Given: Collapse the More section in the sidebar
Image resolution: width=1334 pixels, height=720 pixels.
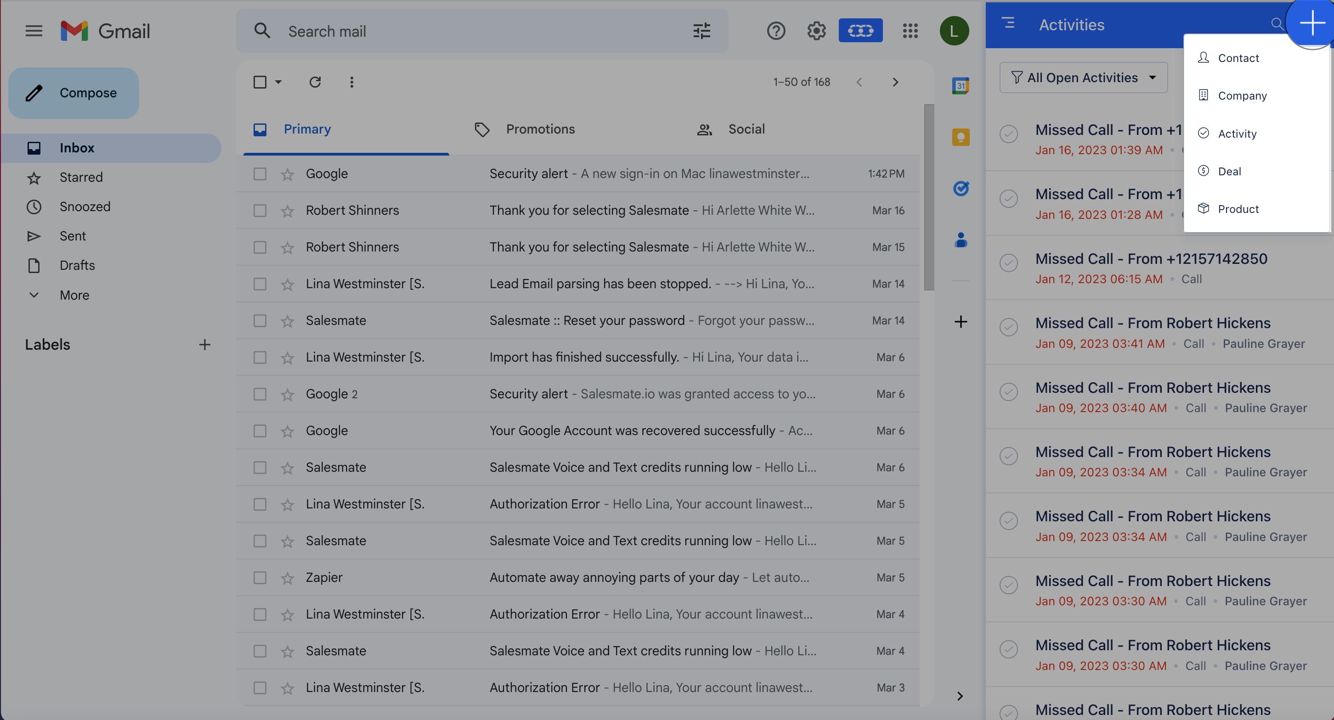Looking at the screenshot, I should coord(34,295).
